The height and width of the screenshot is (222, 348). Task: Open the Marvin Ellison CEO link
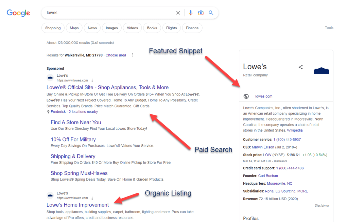263,147
